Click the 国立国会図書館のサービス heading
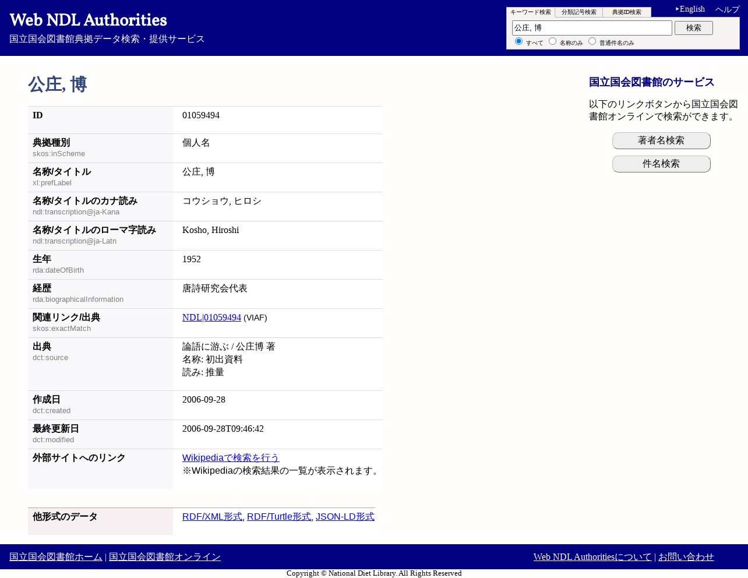 [x=652, y=82]
